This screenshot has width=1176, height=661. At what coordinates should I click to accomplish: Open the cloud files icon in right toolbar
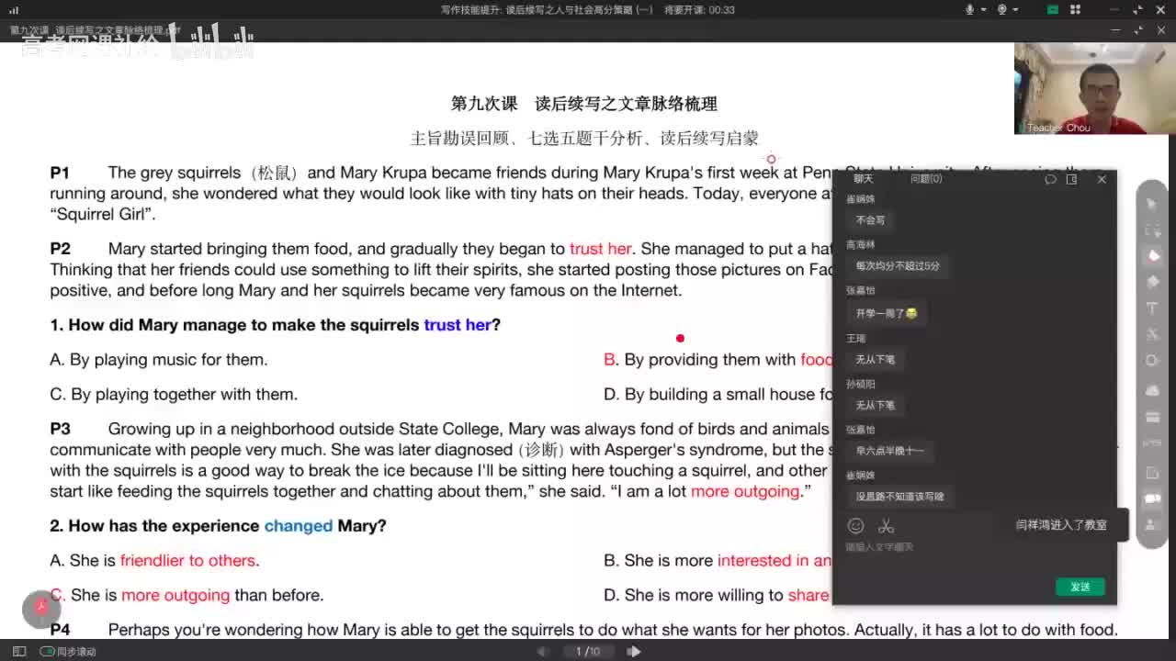point(1152,390)
